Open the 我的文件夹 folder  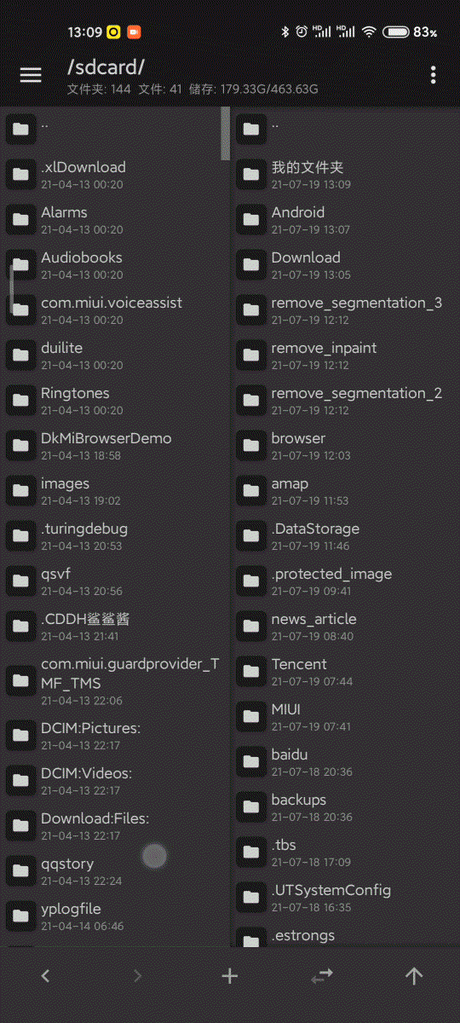coord(345,175)
